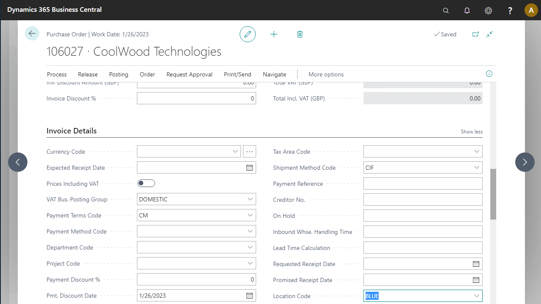Click the Invoice Discount % field
This screenshot has width=541, height=304.
tap(197, 98)
